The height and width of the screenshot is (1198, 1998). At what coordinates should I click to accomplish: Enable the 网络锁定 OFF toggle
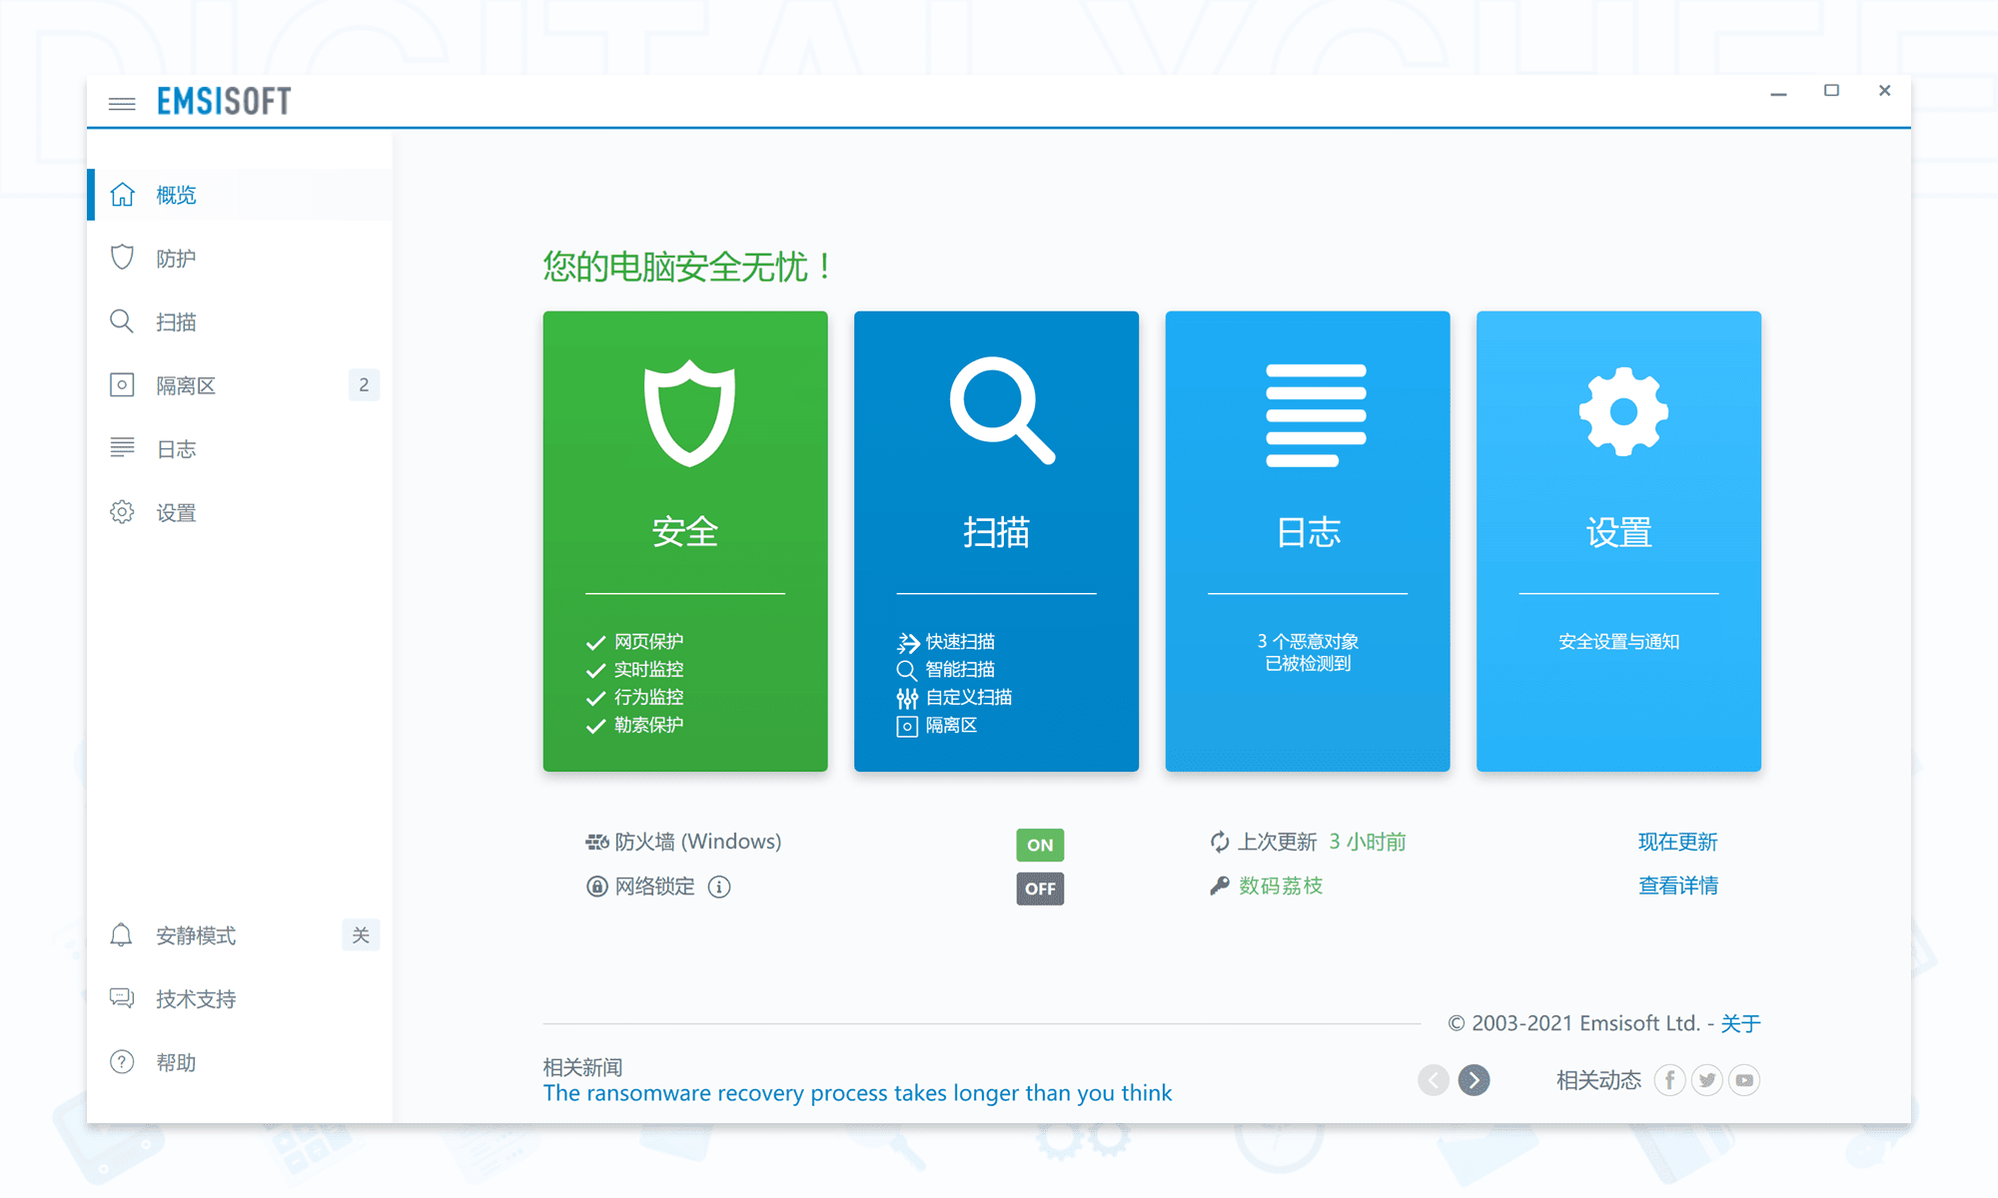pos(1039,888)
